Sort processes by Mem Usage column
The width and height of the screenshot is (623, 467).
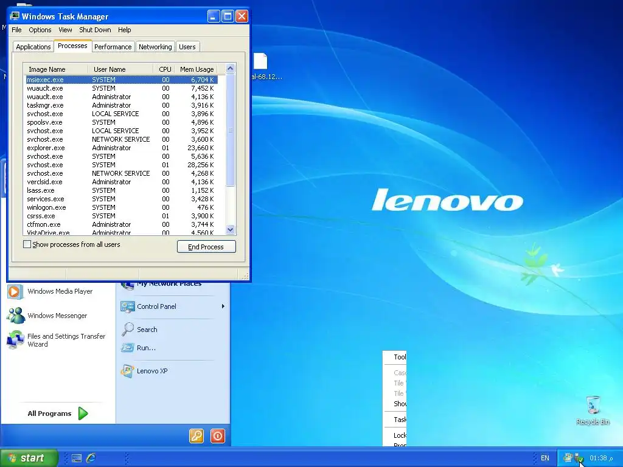tap(195, 69)
